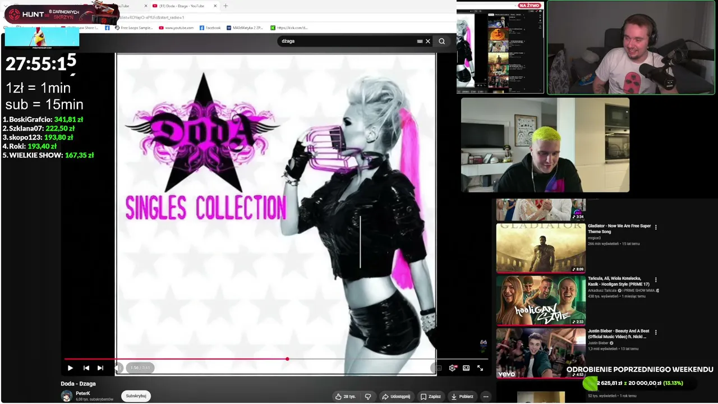Open Justin Bieber Beauty And A Beat thumbnail
The image size is (718, 404).
pos(541,353)
